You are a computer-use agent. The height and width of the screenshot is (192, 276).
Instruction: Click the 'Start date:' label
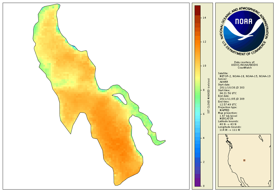click(224, 85)
